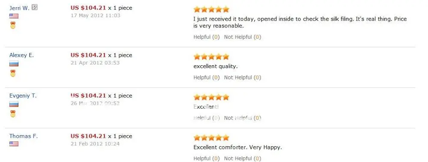The height and width of the screenshot is (162, 428).
Task: Mark Alexey E.'s review Not Helpful
Action: [242, 78]
